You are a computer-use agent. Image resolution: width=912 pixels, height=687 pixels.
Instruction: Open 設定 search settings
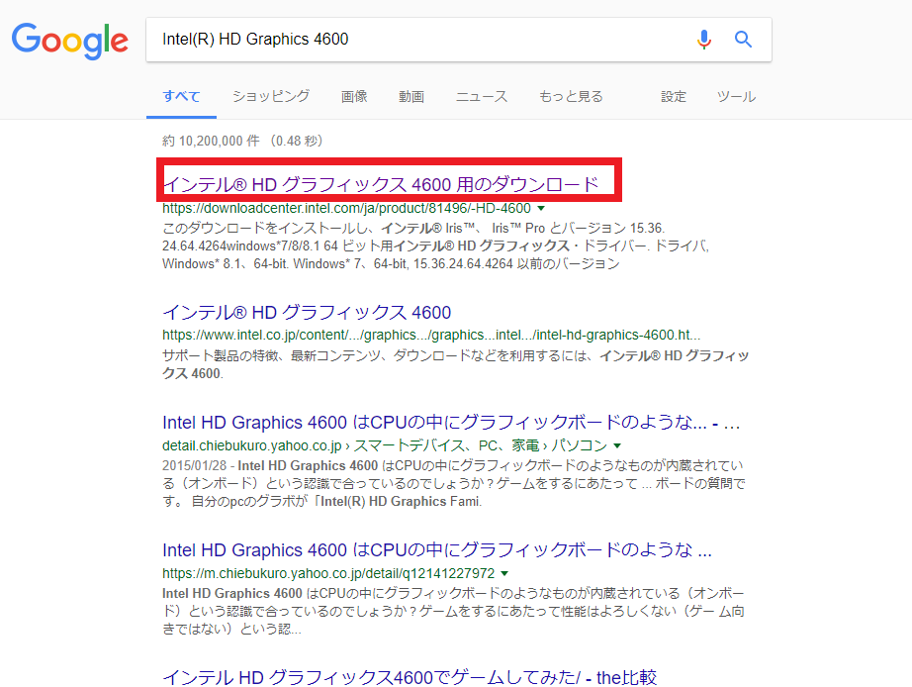click(674, 97)
